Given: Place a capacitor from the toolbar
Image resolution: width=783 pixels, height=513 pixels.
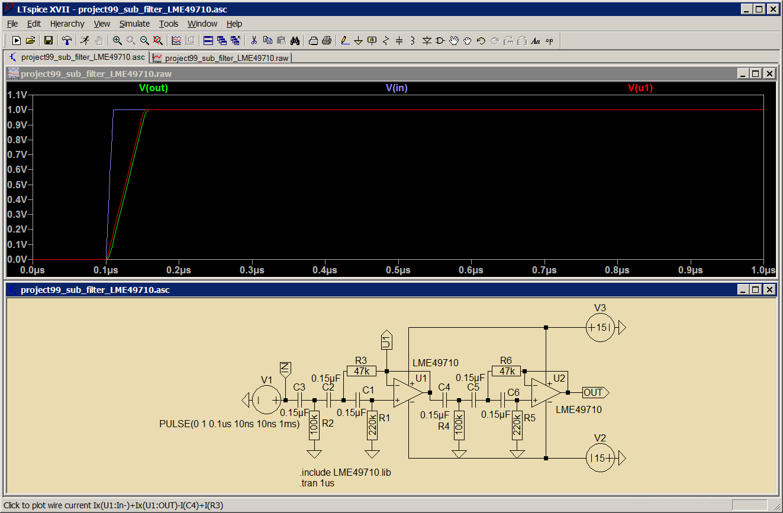Looking at the screenshot, I should pyautogui.click(x=399, y=40).
